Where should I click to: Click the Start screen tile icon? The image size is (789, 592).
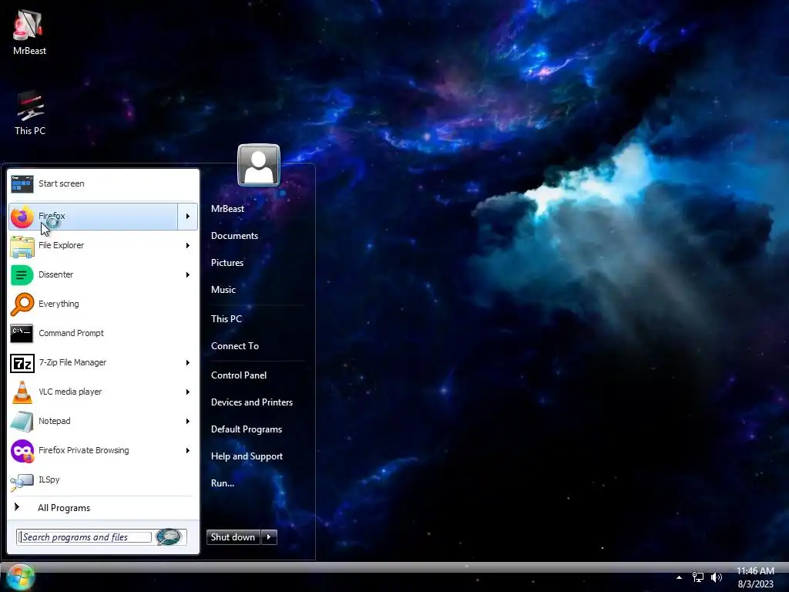[x=22, y=183]
